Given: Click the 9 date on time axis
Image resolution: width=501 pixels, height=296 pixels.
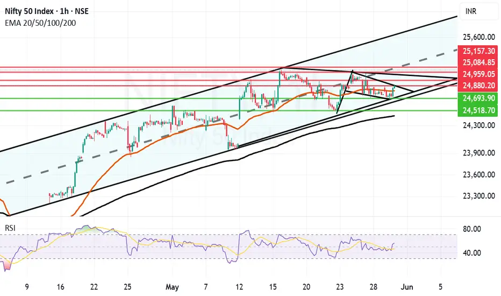Looking at the screenshot, I should point(27,287).
